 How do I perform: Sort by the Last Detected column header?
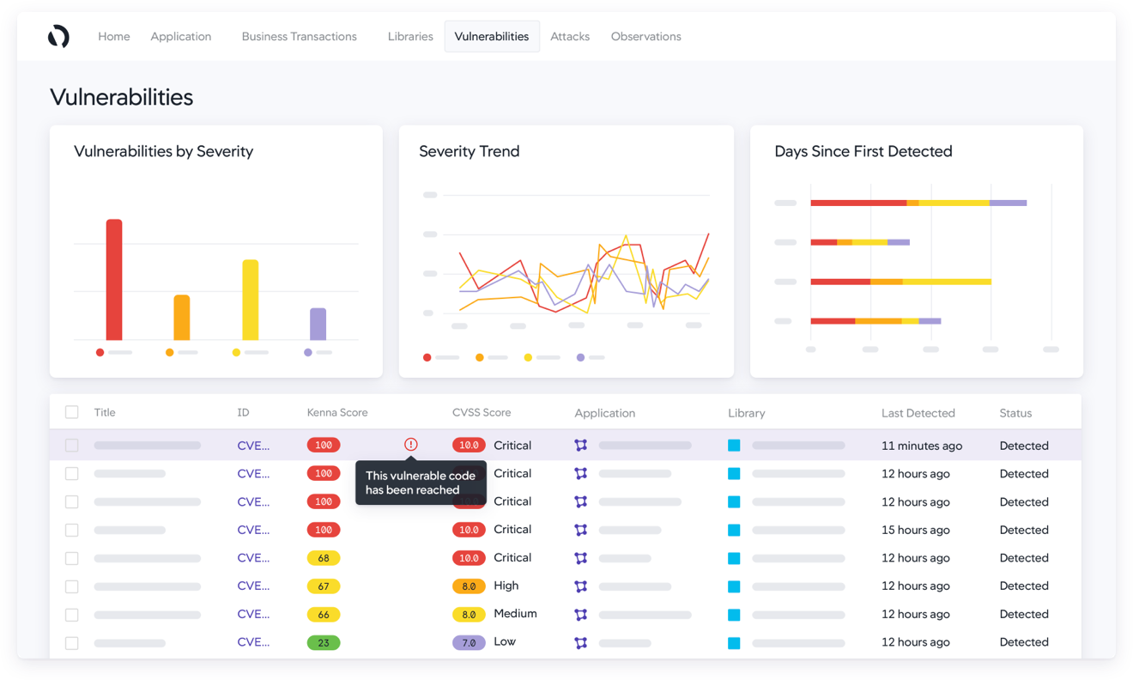tap(918, 413)
